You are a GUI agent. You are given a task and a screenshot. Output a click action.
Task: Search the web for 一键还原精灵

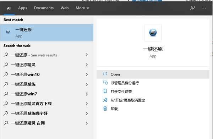47,65
